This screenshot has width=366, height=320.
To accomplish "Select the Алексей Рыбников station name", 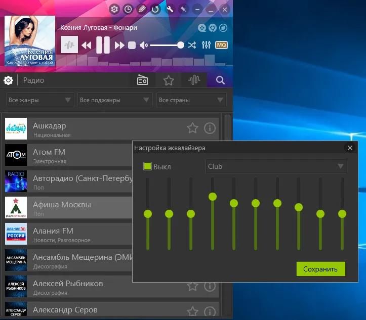I will click(x=68, y=284).
